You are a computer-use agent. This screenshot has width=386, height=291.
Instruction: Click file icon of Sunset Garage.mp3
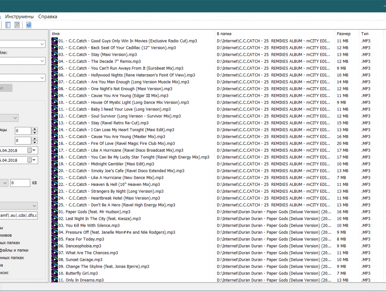(54, 260)
